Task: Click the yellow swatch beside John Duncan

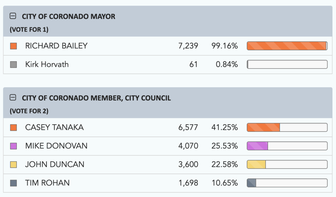Action: [13, 165]
